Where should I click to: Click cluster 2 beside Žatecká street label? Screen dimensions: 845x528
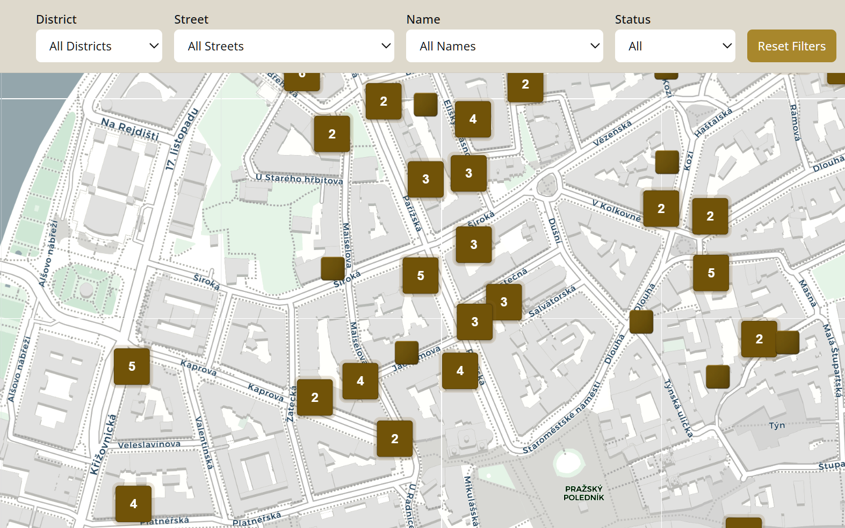click(315, 398)
